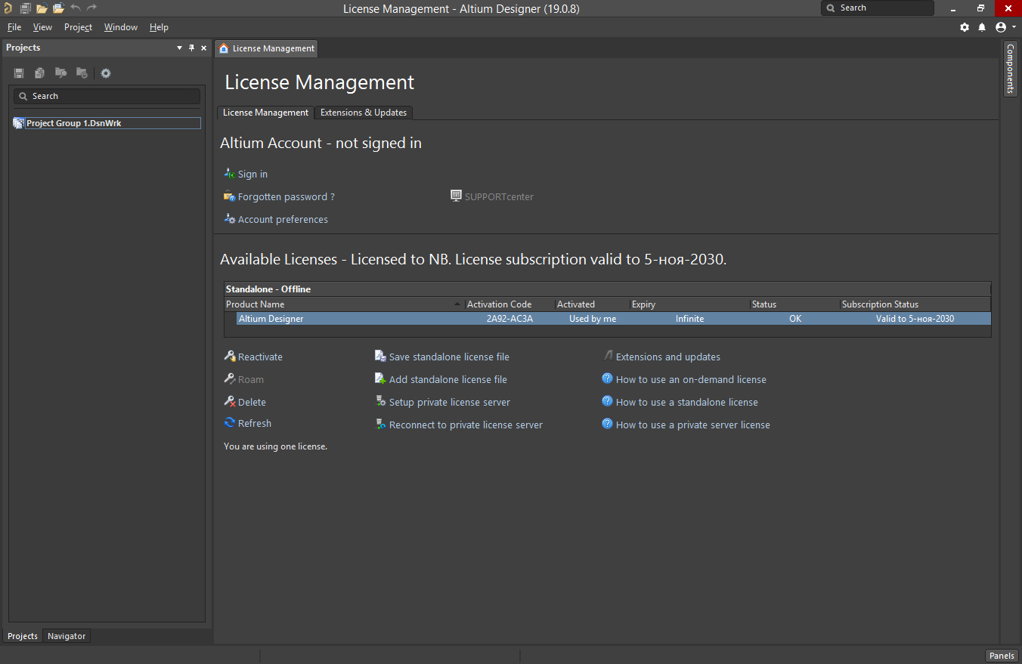Click the Notifications bell icon
Screen dimensions: 1022x664
983,26
